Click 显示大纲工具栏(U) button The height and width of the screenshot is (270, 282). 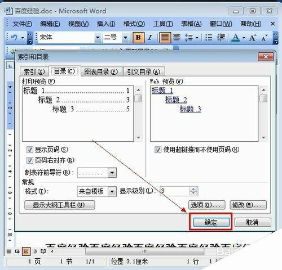pyautogui.click(x=60, y=205)
